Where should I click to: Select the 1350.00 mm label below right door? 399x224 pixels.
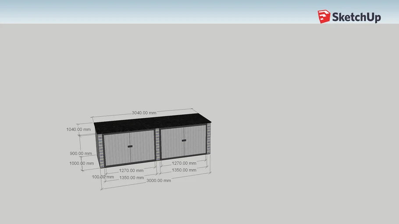[184, 170]
